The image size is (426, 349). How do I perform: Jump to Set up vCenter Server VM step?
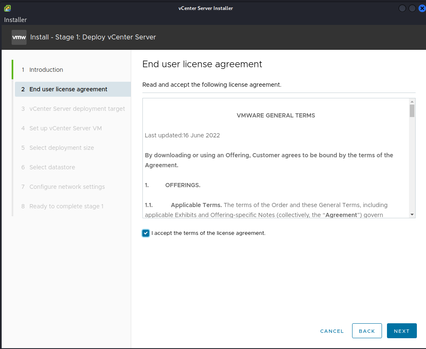65,128
